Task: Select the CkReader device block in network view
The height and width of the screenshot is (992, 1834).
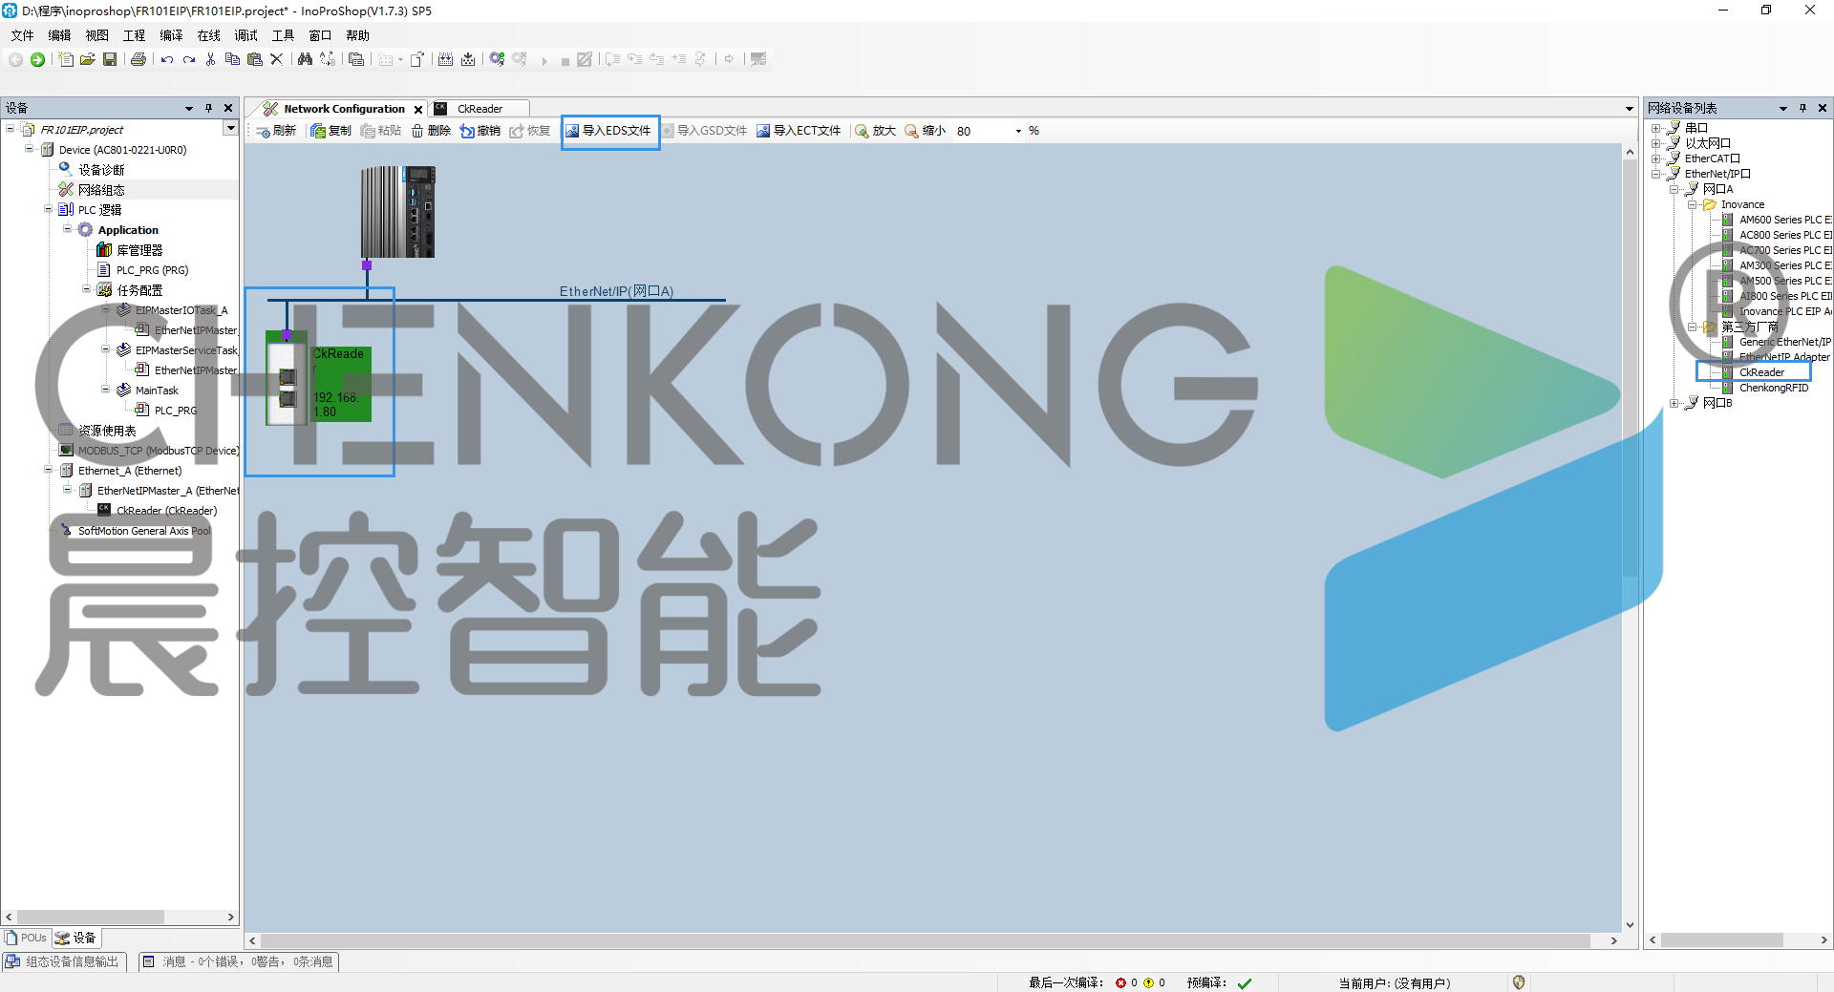Action: pyautogui.click(x=319, y=377)
